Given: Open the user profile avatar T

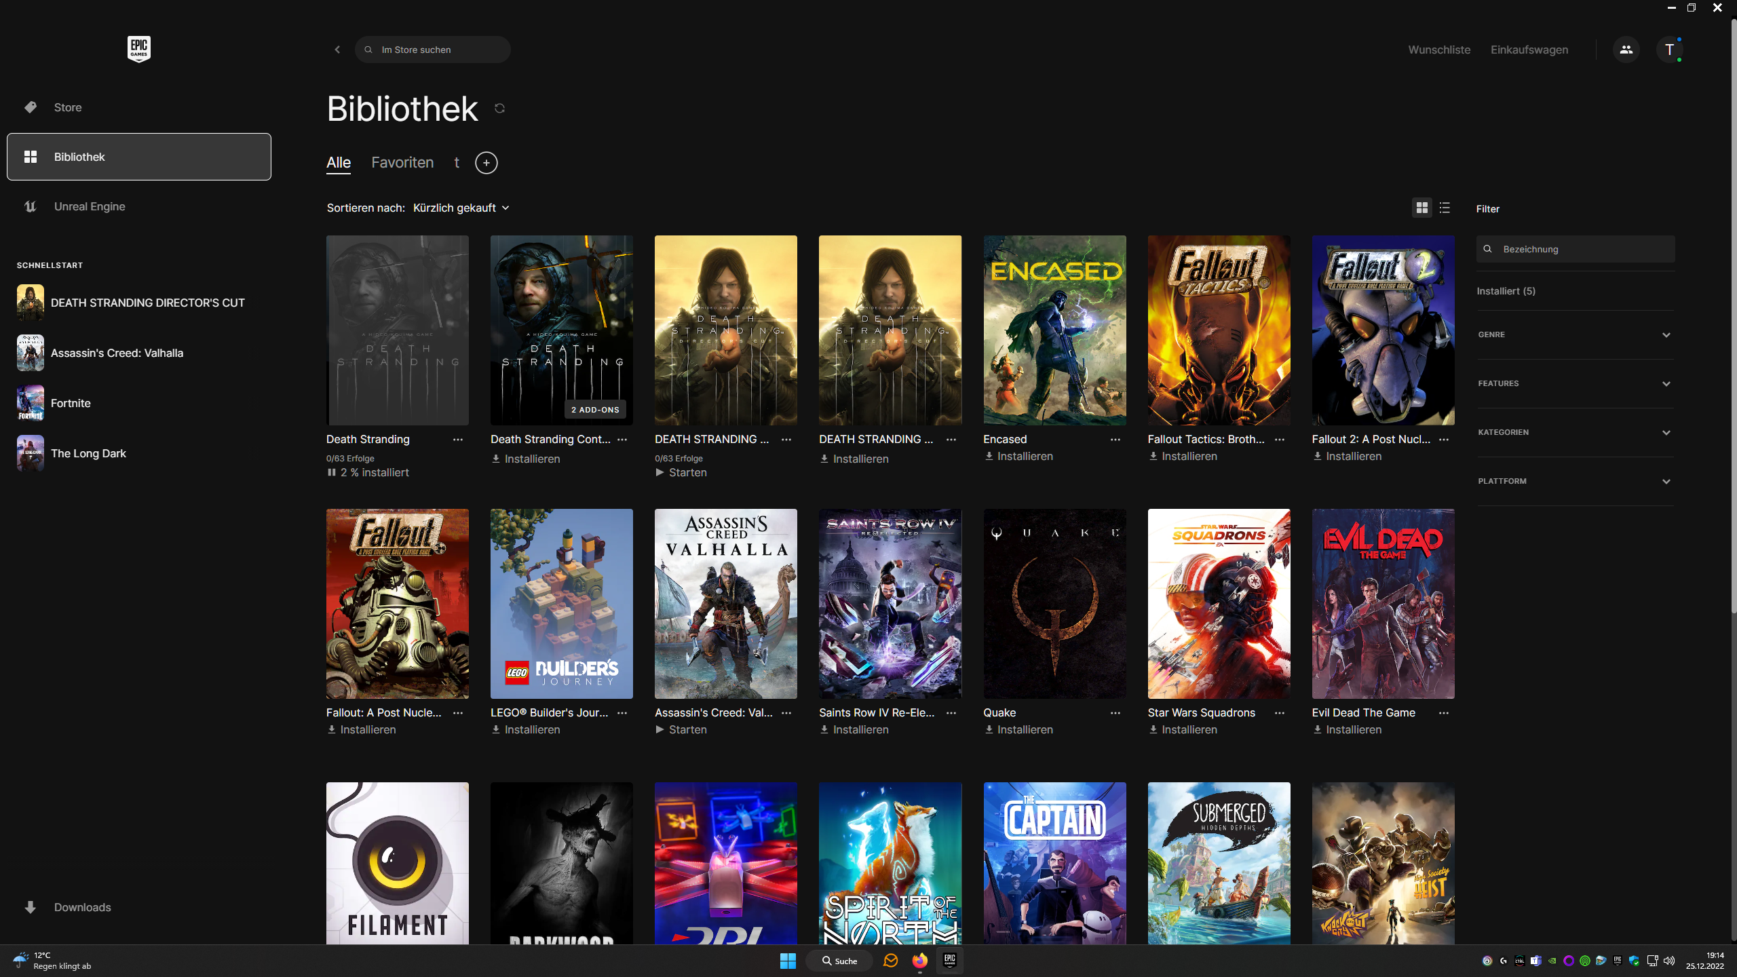Looking at the screenshot, I should click(x=1669, y=50).
